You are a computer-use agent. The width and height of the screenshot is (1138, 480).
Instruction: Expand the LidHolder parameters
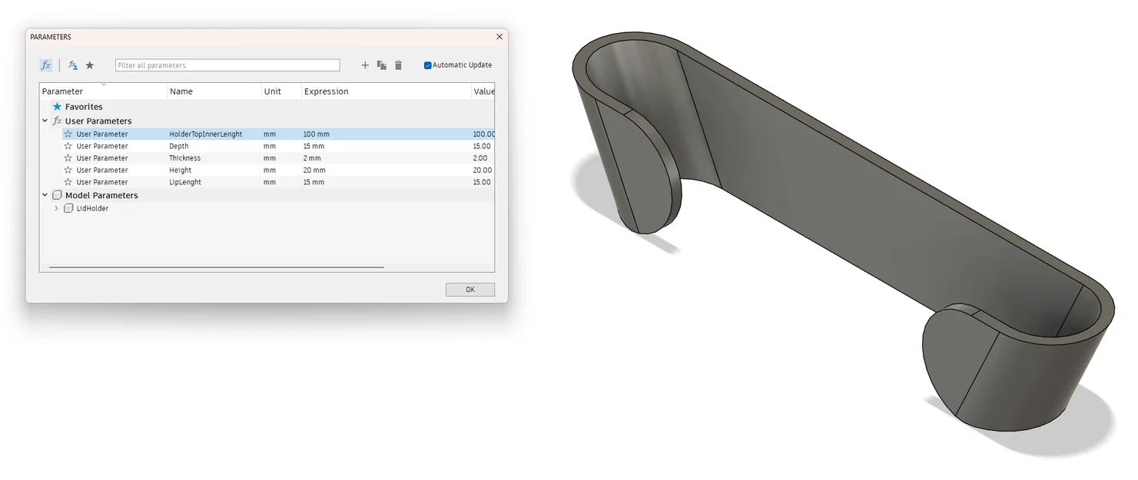[x=55, y=207]
